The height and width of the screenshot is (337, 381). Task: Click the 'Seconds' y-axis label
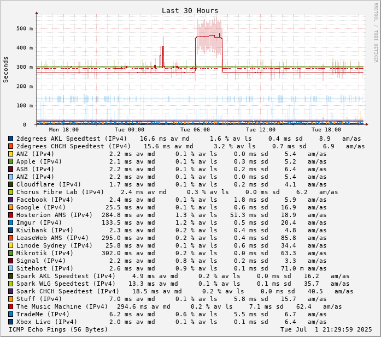[x=5, y=70]
